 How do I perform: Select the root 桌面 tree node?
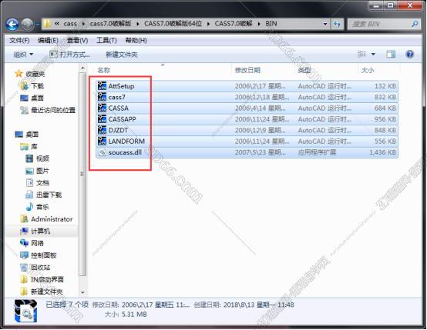click(x=32, y=135)
